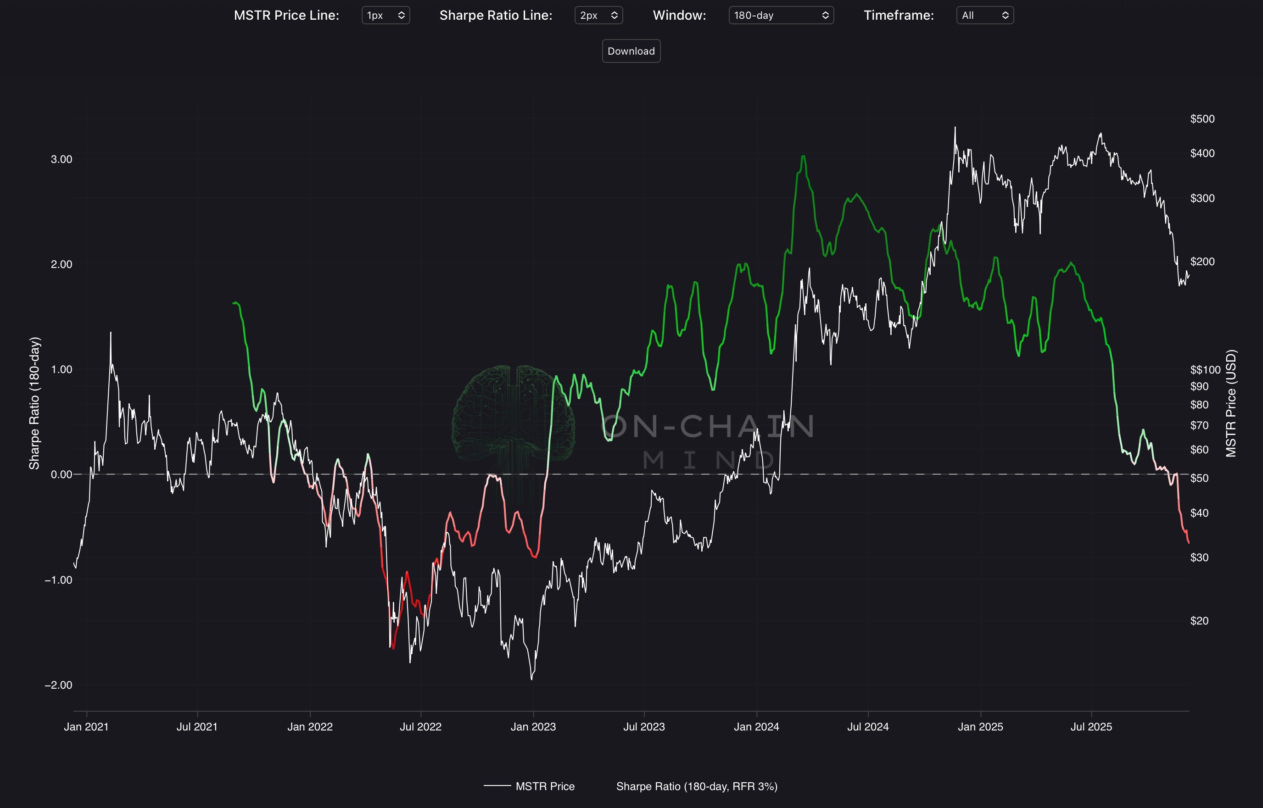Screen dimensions: 1263x808
Task: Open the MSTR Price Line width dropdown
Action: point(385,15)
